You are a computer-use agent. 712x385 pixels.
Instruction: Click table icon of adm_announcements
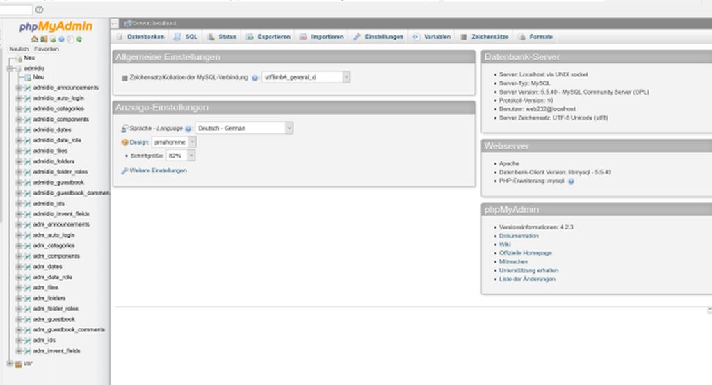point(27,224)
